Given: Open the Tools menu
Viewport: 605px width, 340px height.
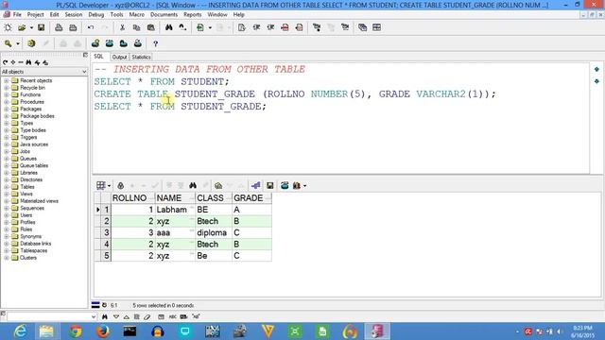Looking at the screenshot, I should [116, 14].
